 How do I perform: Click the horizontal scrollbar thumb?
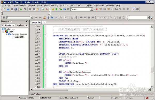pyautogui.click(x=51, y=89)
